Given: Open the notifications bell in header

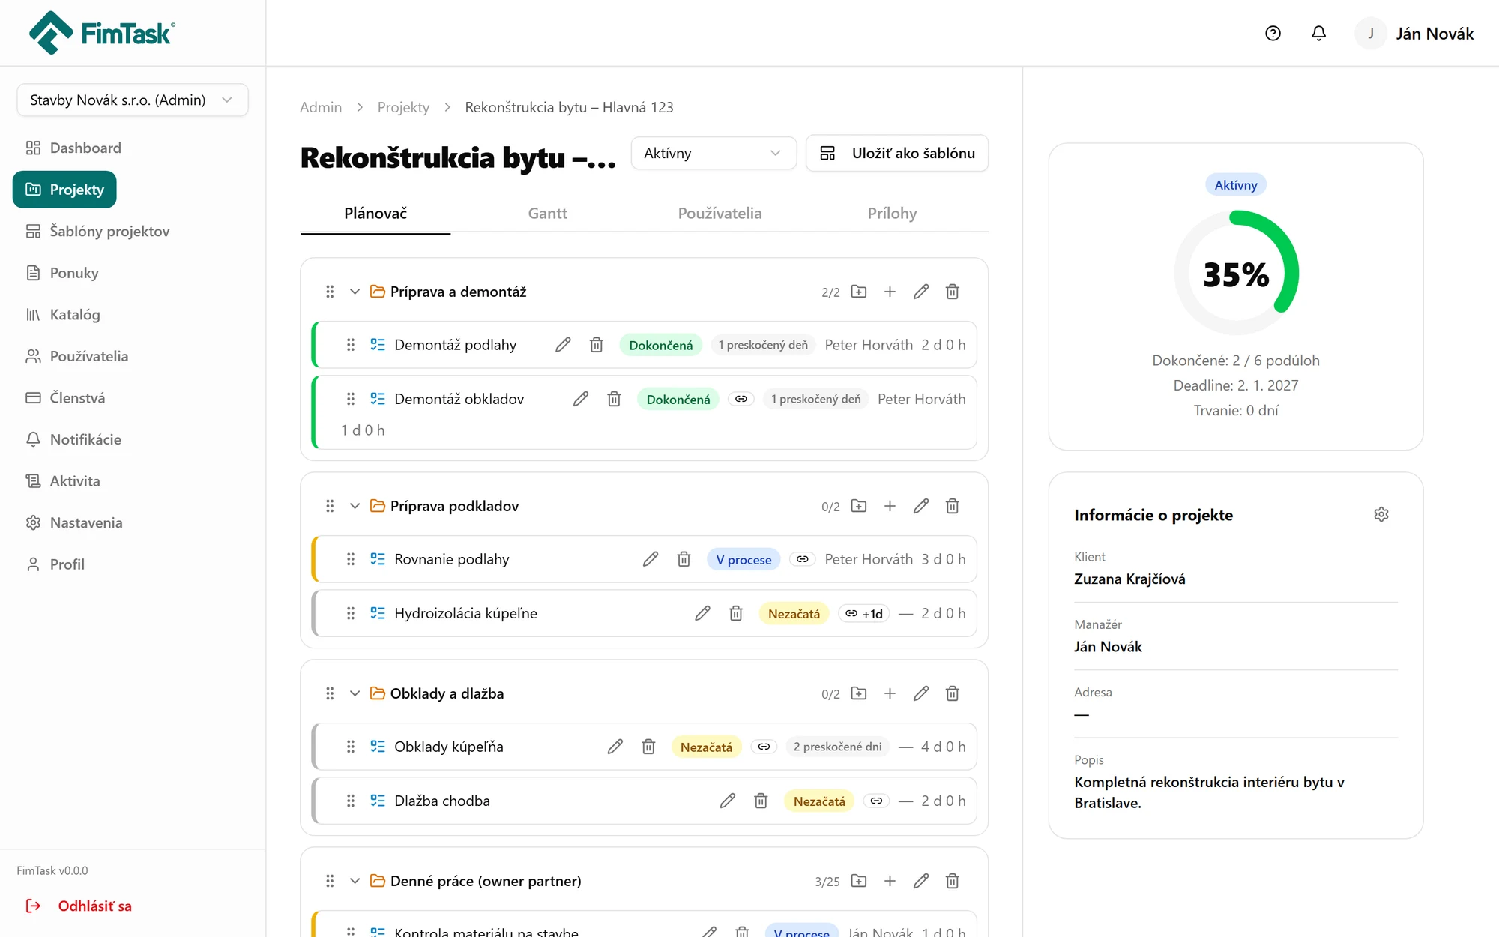Looking at the screenshot, I should click(1319, 34).
